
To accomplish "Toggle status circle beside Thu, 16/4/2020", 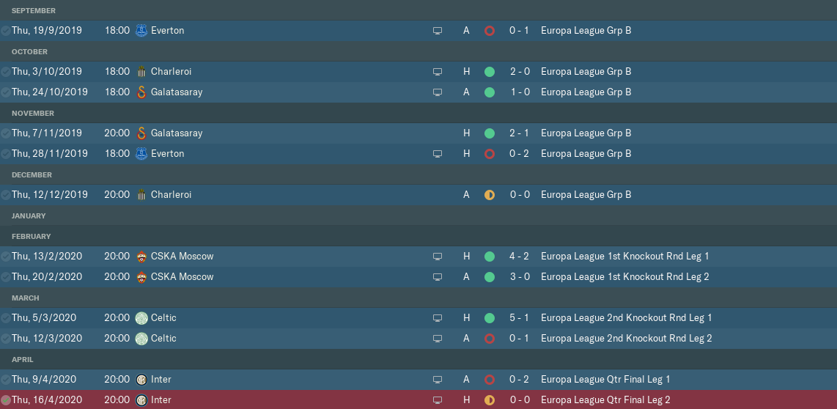I will click(6, 400).
